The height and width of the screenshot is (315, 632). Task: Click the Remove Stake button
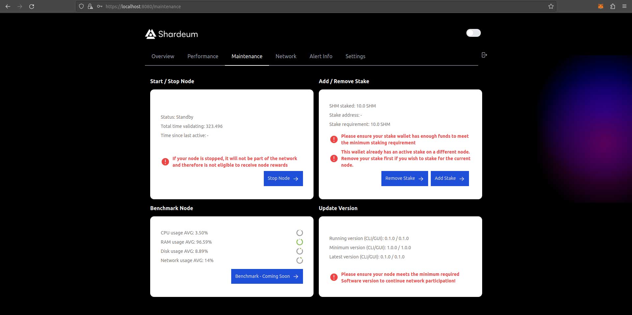pyautogui.click(x=404, y=179)
